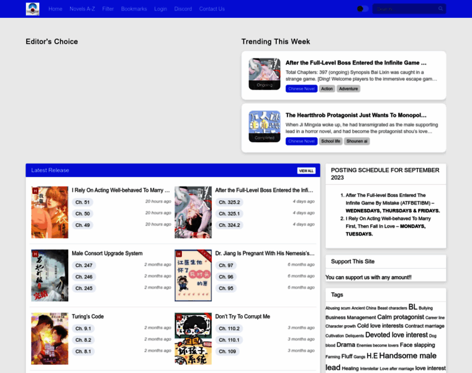Open chapter Ch. 95

point(226,288)
